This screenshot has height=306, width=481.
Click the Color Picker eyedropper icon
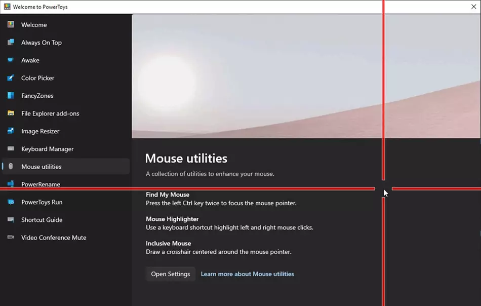[11, 78]
